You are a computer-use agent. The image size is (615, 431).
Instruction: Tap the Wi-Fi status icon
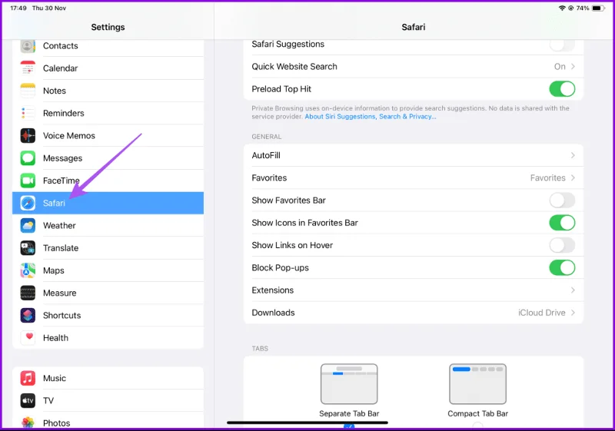(562, 8)
